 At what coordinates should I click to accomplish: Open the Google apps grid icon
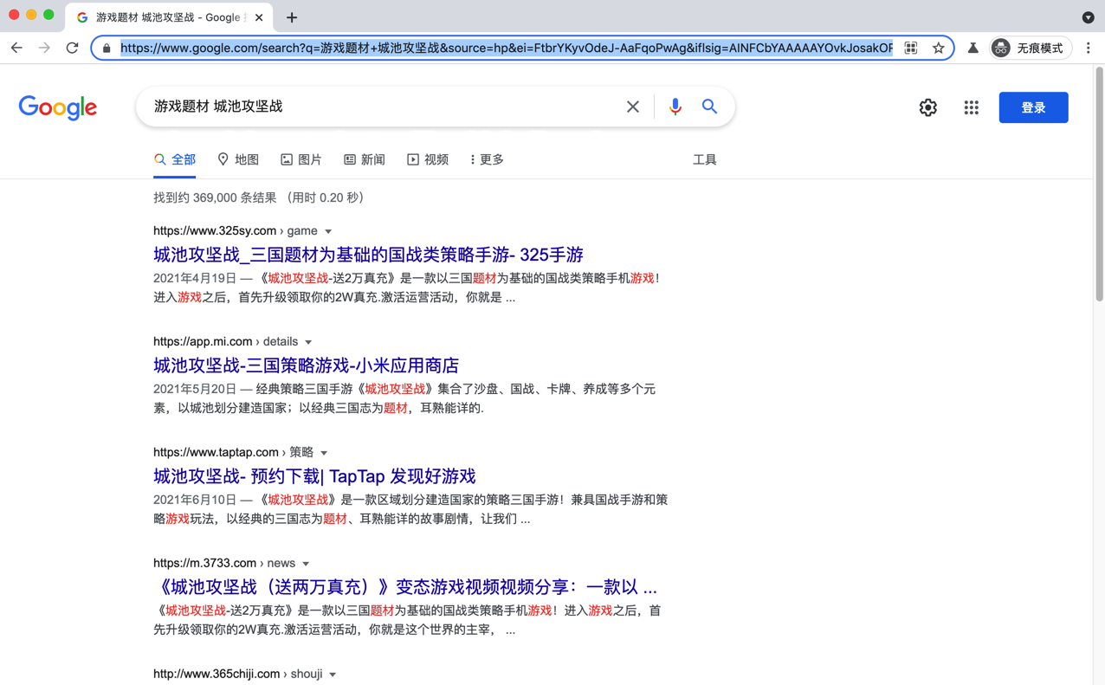[972, 107]
